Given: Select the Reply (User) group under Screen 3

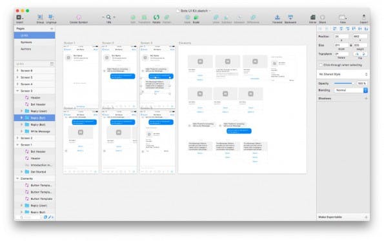Looking at the screenshot, I should pos(35,111).
